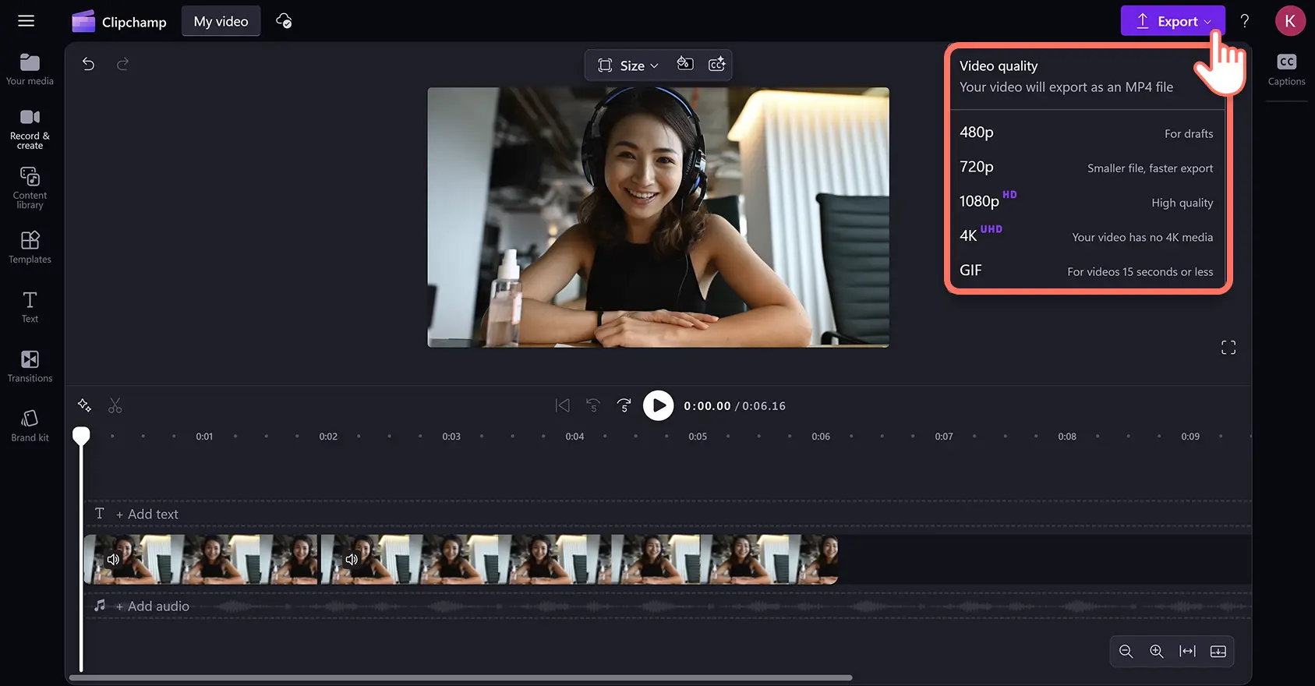Click the playhead handle at timeline start
The image size is (1315, 686).
pyautogui.click(x=81, y=436)
